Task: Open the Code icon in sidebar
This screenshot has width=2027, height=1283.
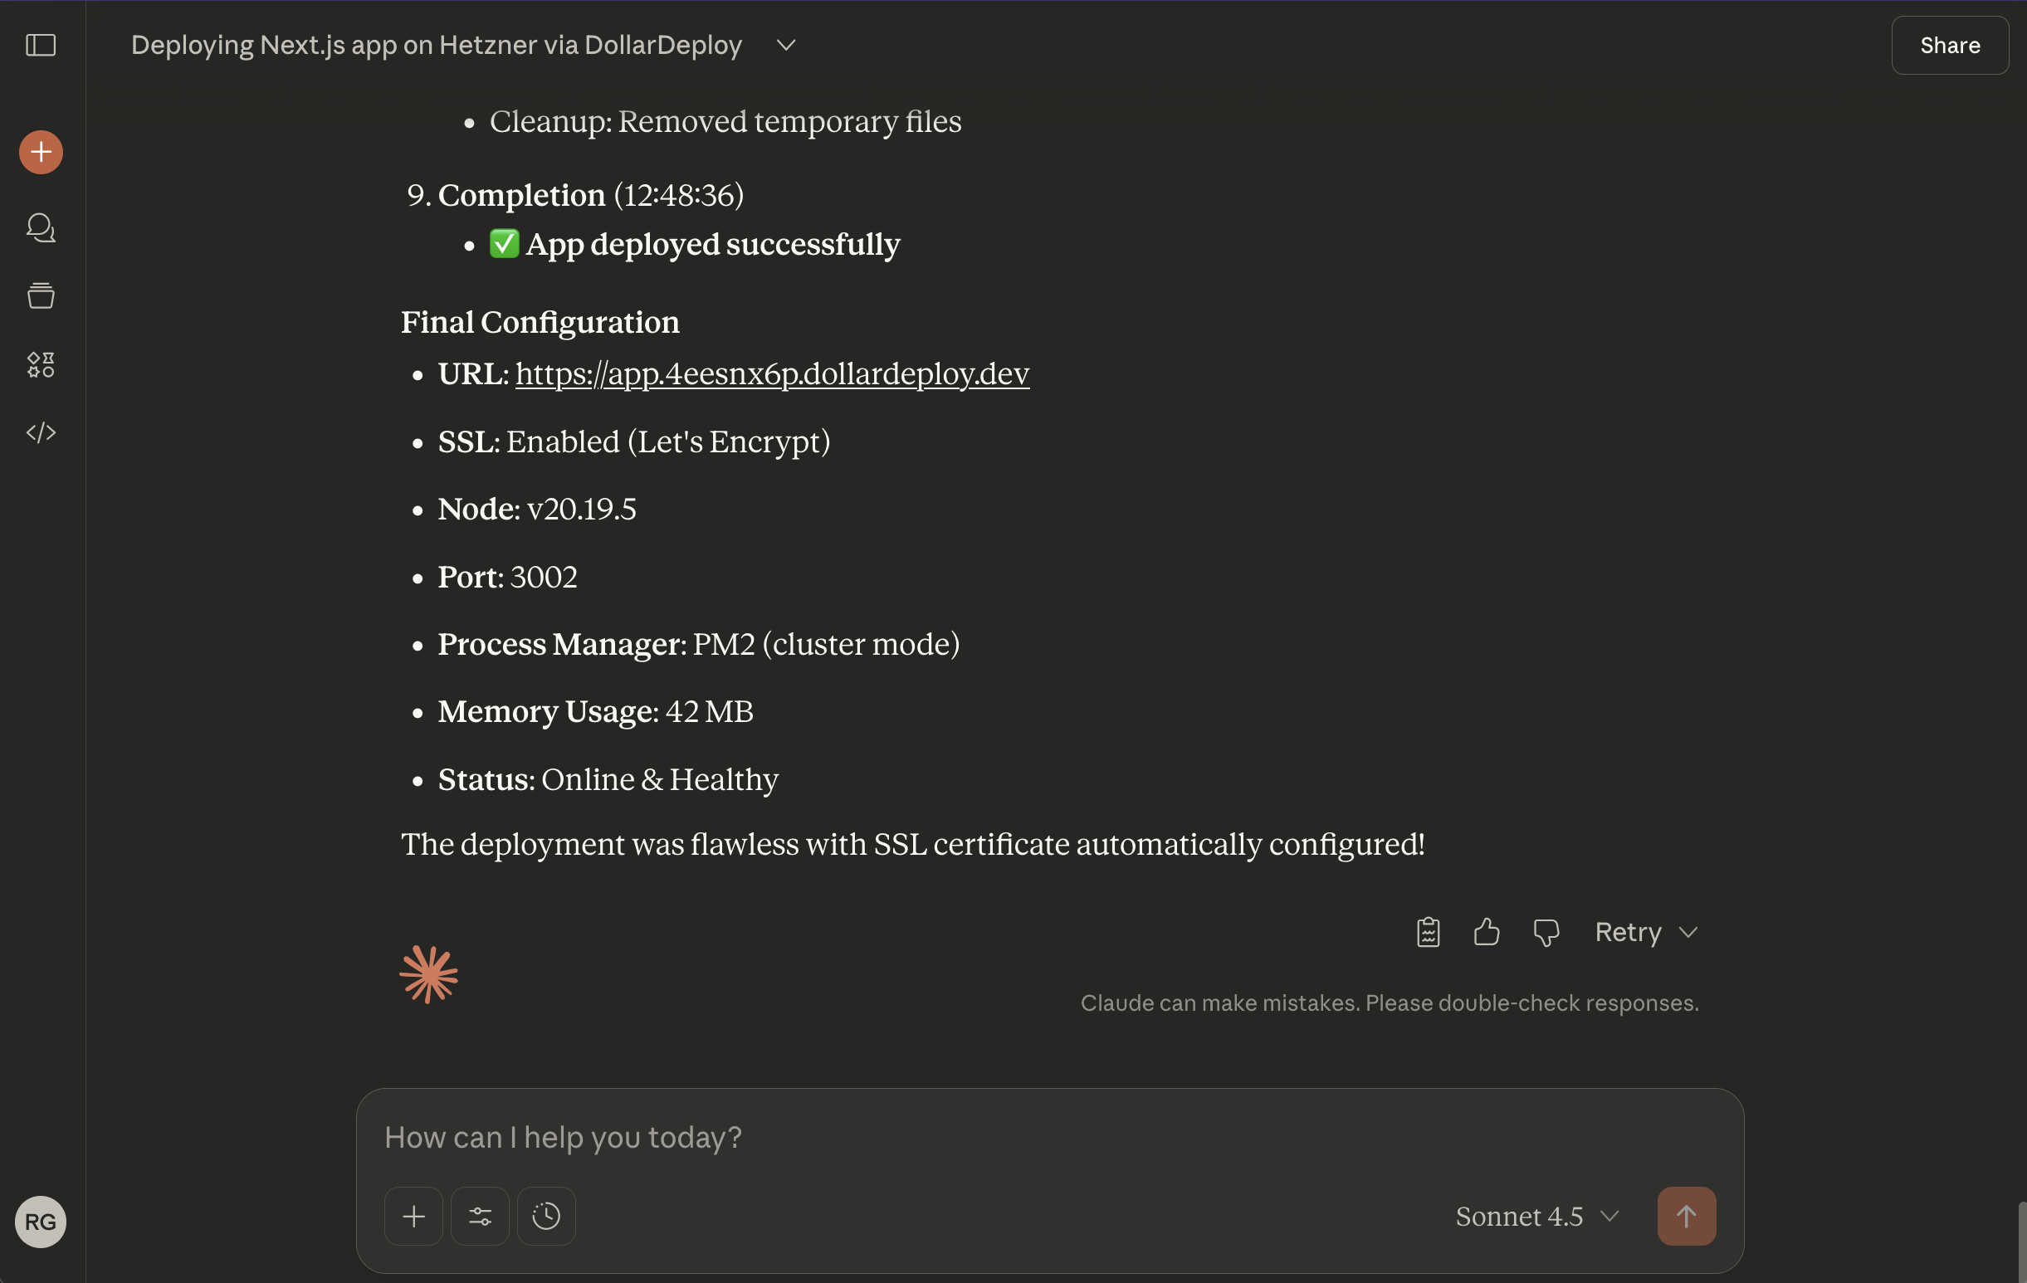Action: (x=41, y=432)
